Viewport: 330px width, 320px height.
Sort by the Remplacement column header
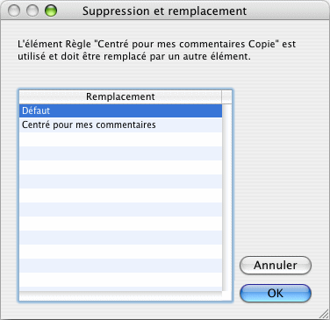pos(120,96)
